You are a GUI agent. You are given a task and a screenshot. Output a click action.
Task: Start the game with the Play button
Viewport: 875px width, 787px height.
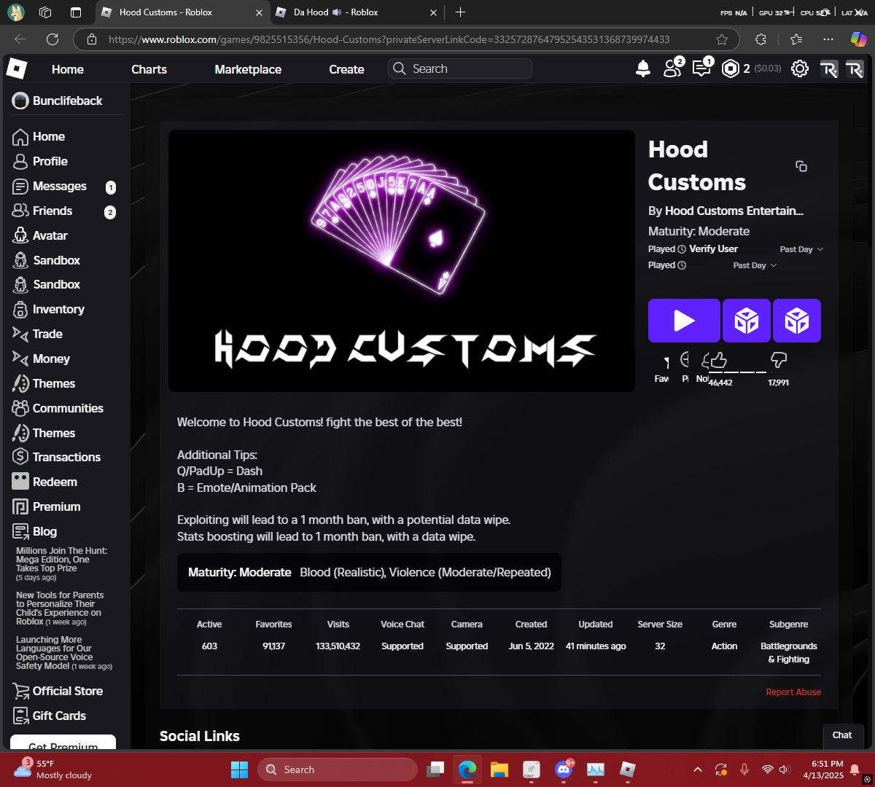tap(684, 321)
